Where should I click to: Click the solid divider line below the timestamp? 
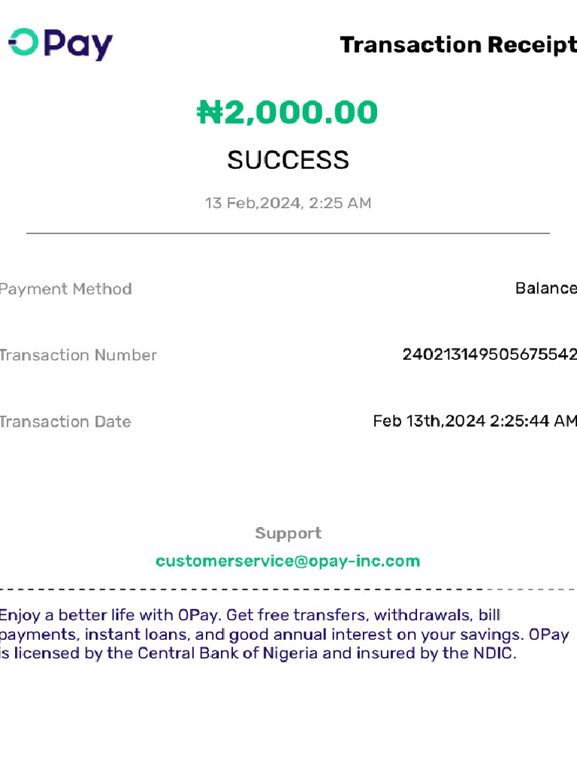(x=288, y=234)
